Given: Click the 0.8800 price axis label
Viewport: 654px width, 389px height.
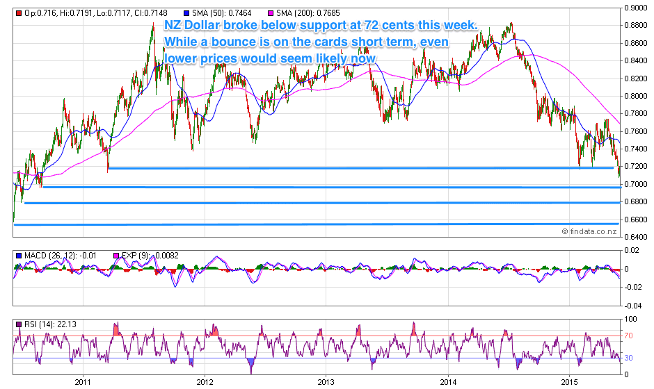Looking at the screenshot, I should tap(636, 26).
